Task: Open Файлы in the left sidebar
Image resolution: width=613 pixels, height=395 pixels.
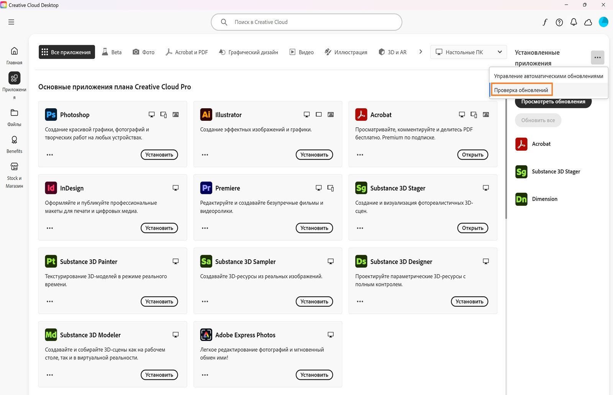Action: click(x=14, y=117)
